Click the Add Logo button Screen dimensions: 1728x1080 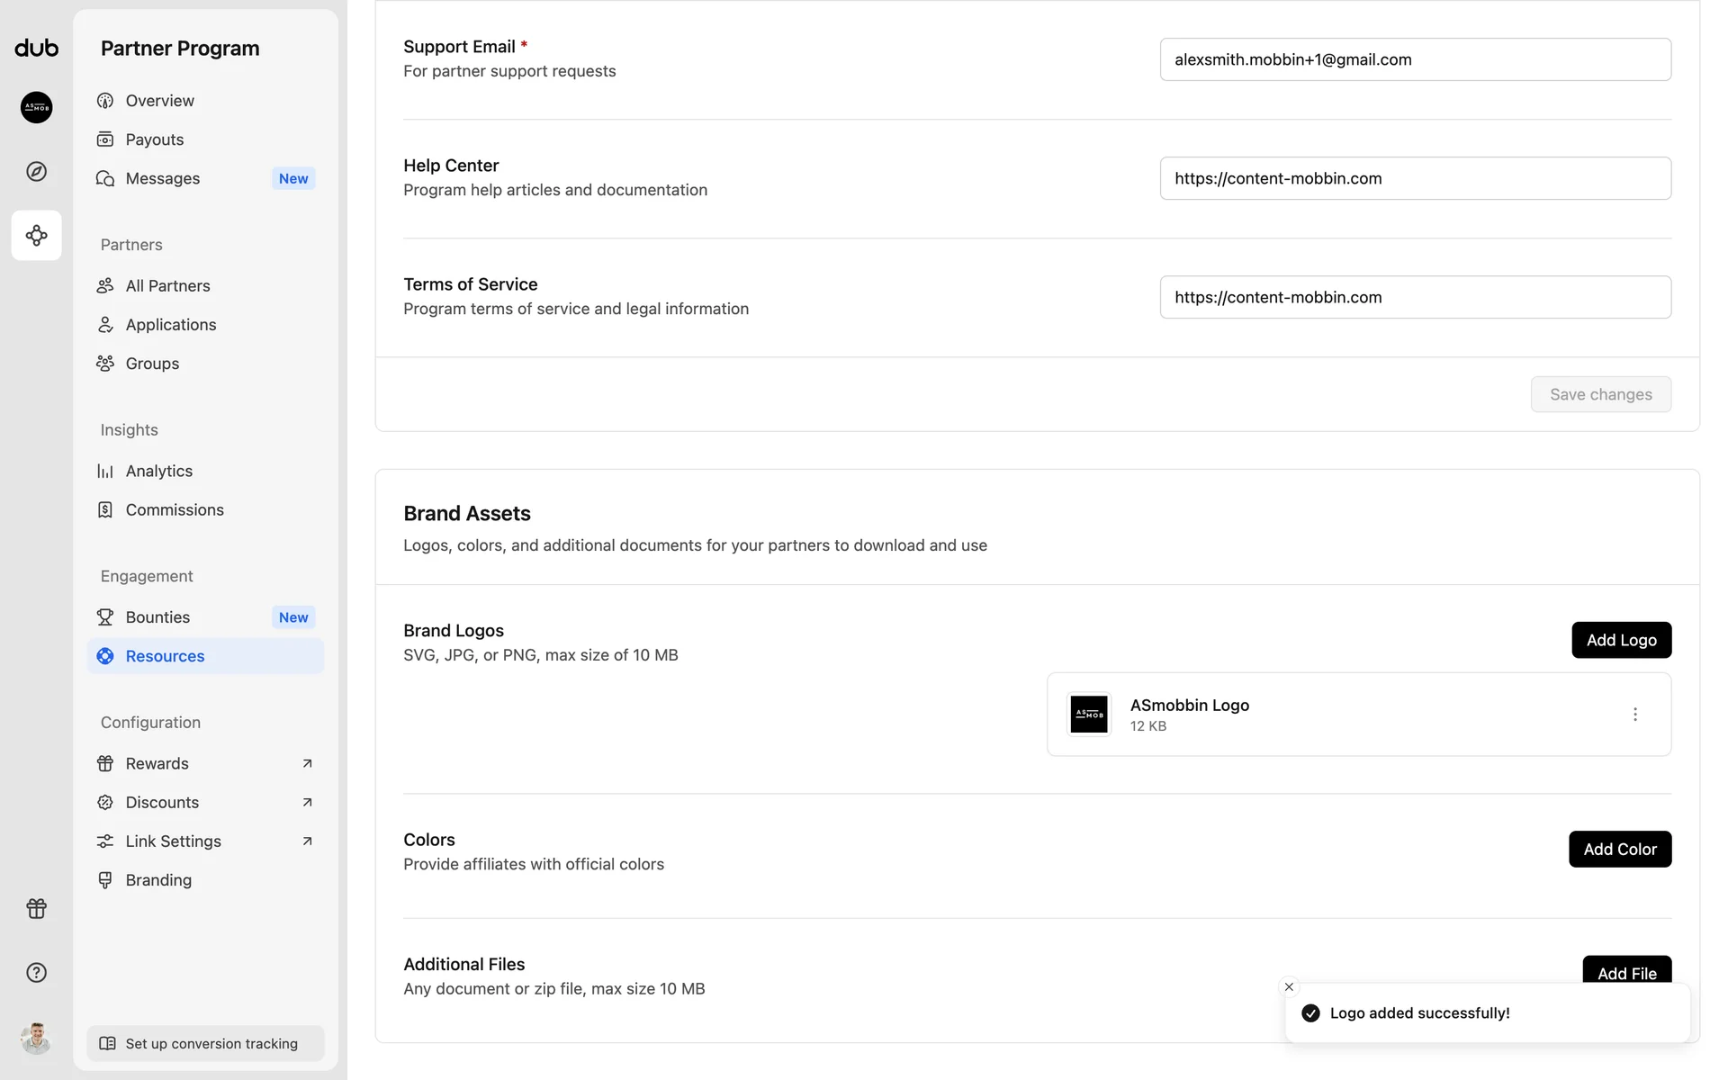coord(1621,640)
